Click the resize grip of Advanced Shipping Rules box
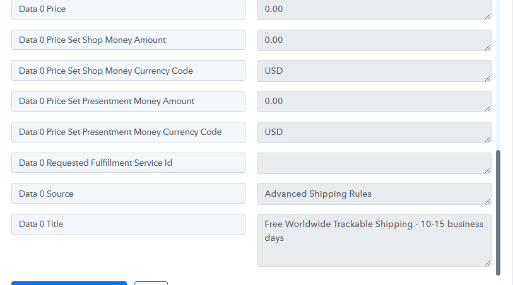 (x=488, y=201)
